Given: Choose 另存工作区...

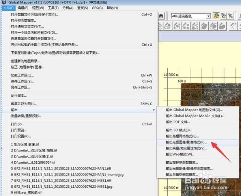Looking at the screenshot, I should click(x=80, y=87).
